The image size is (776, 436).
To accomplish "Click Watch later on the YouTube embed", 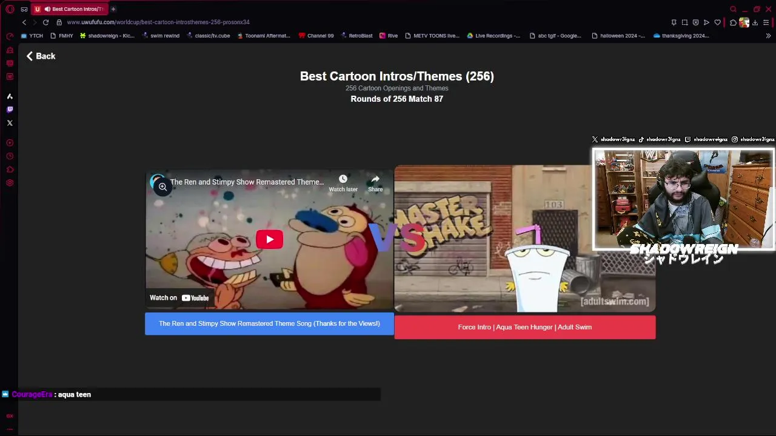I will click(x=343, y=183).
